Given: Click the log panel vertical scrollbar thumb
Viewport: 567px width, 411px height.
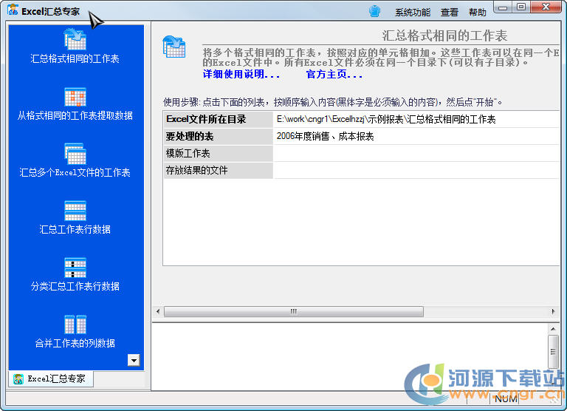Looking at the screenshot, I should (x=553, y=351).
